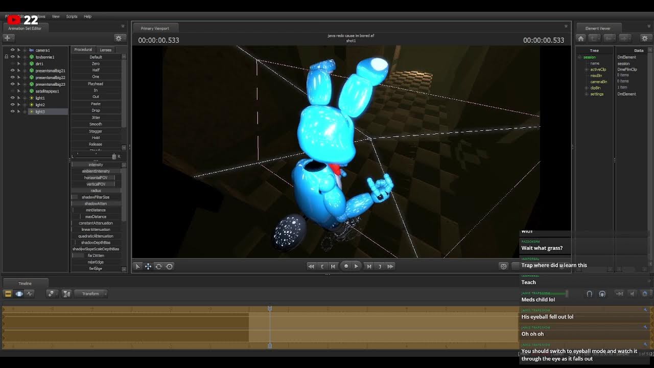This screenshot has height=368, width=654.
Task: Apply the Smooth procedural preset
Action: [96, 124]
